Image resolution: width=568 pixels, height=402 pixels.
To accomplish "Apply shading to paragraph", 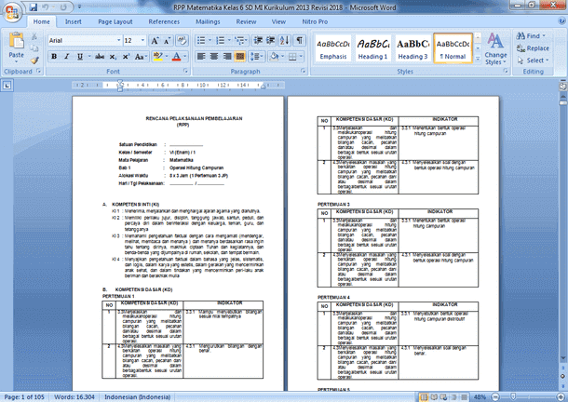I will [274, 57].
